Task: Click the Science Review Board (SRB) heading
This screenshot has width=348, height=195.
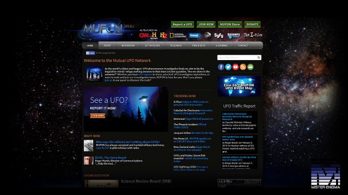Action: pyautogui.click(x=146, y=181)
